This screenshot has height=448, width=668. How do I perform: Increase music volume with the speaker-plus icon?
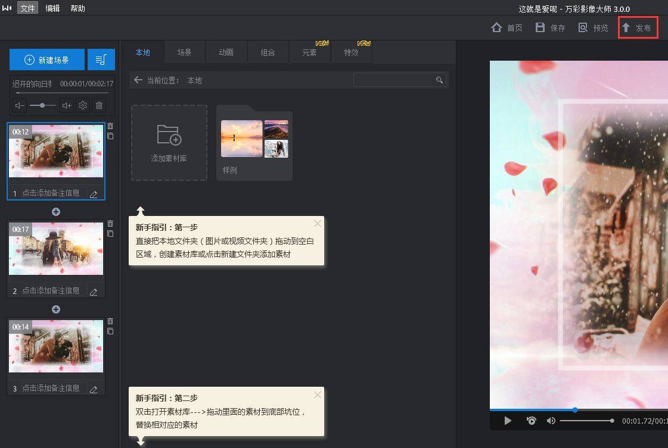[x=67, y=105]
